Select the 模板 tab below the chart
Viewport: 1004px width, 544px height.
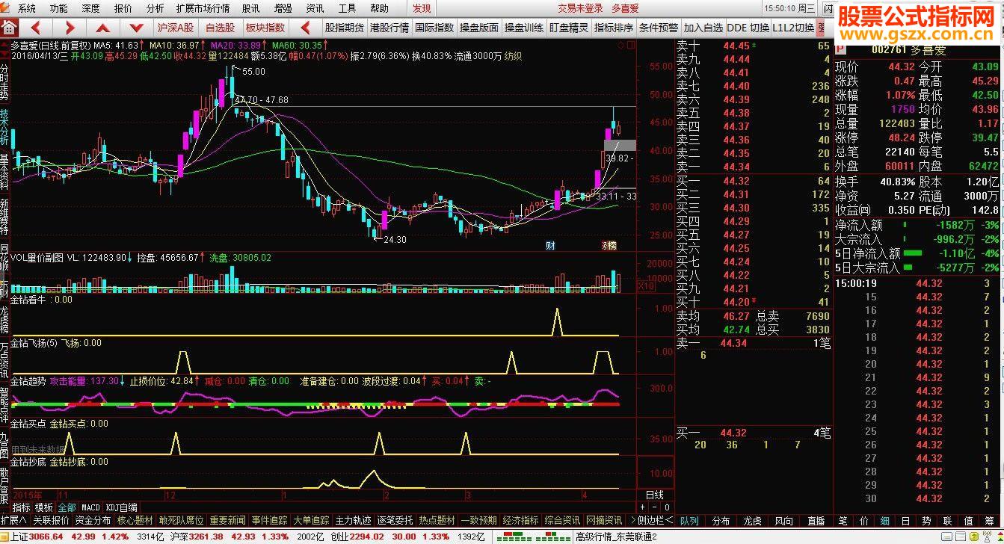[43, 507]
